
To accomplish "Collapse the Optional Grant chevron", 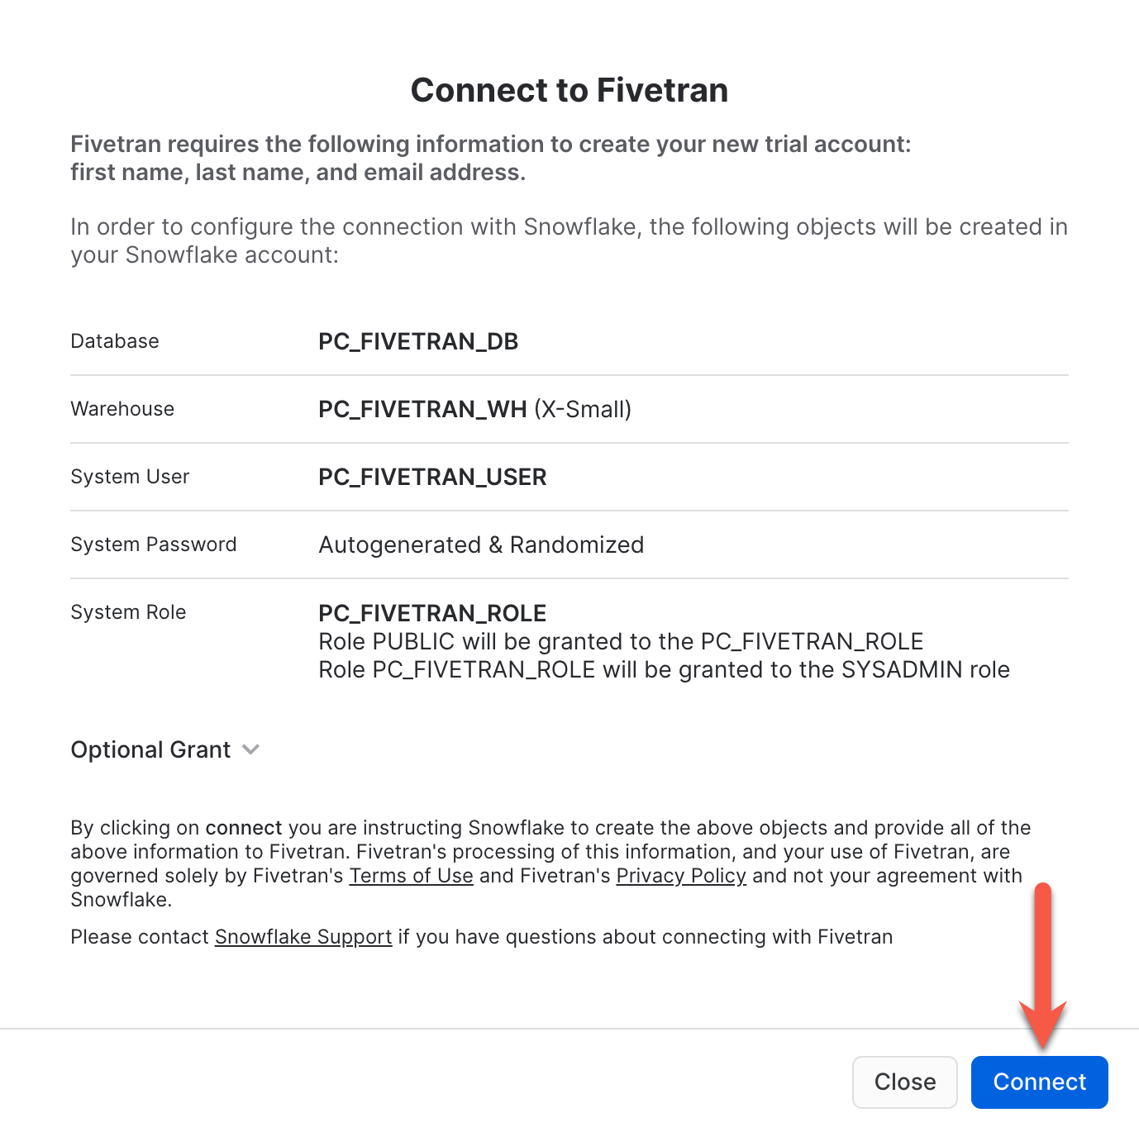I will pos(250,750).
